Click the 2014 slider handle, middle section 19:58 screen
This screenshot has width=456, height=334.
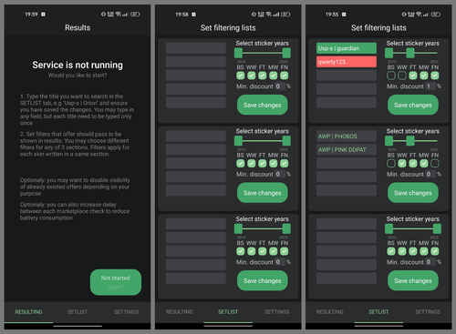tap(238, 141)
